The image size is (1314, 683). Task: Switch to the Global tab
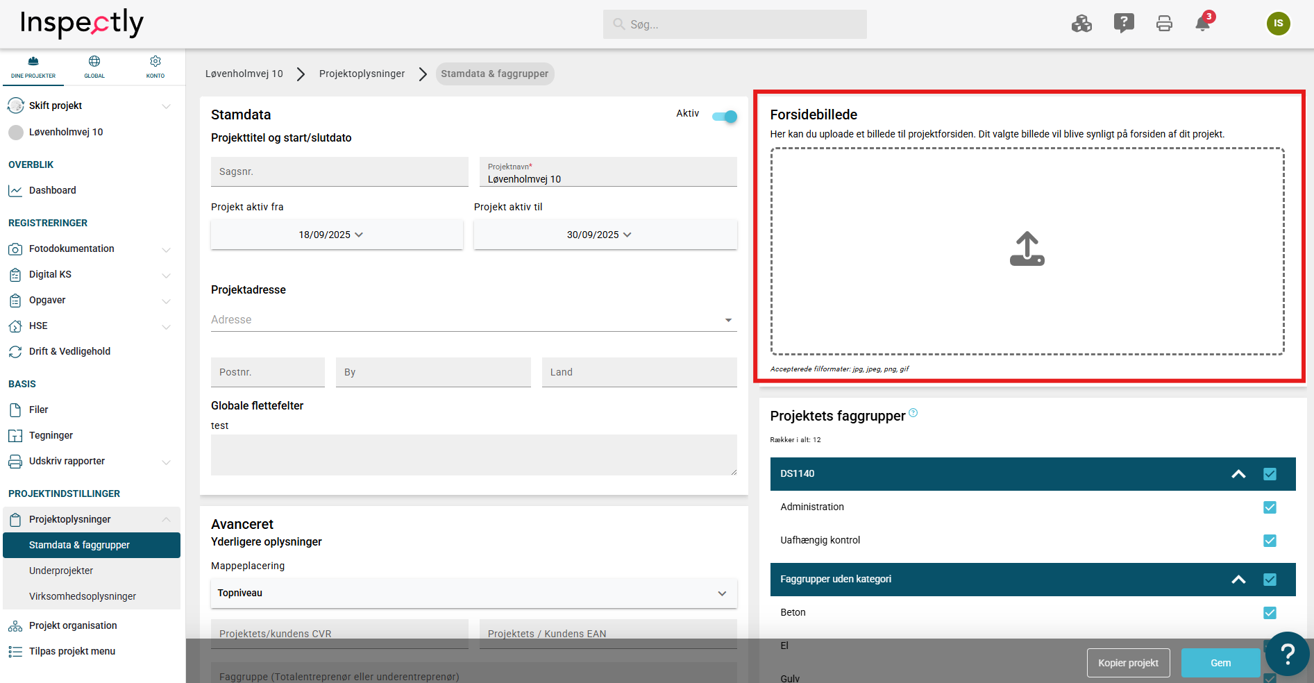click(94, 67)
